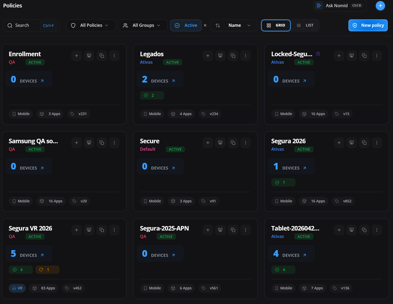393x304 pixels.
Task: Click the presentation icon on Enrollment card
Action: click(x=89, y=56)
